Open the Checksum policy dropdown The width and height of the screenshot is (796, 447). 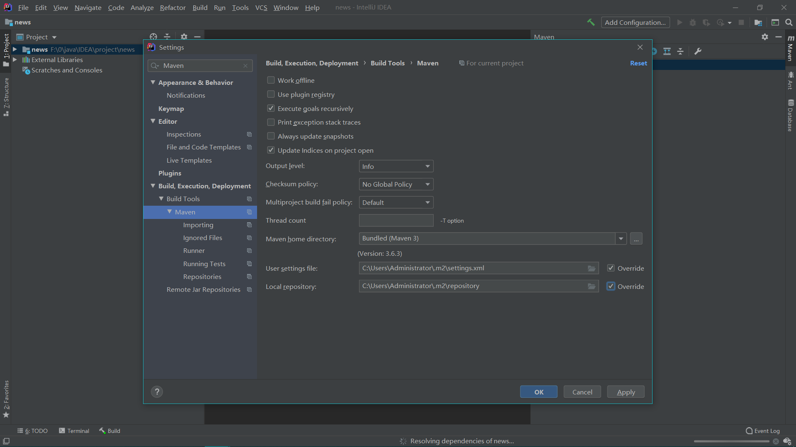pyautogui.click(x=396, y=184)
